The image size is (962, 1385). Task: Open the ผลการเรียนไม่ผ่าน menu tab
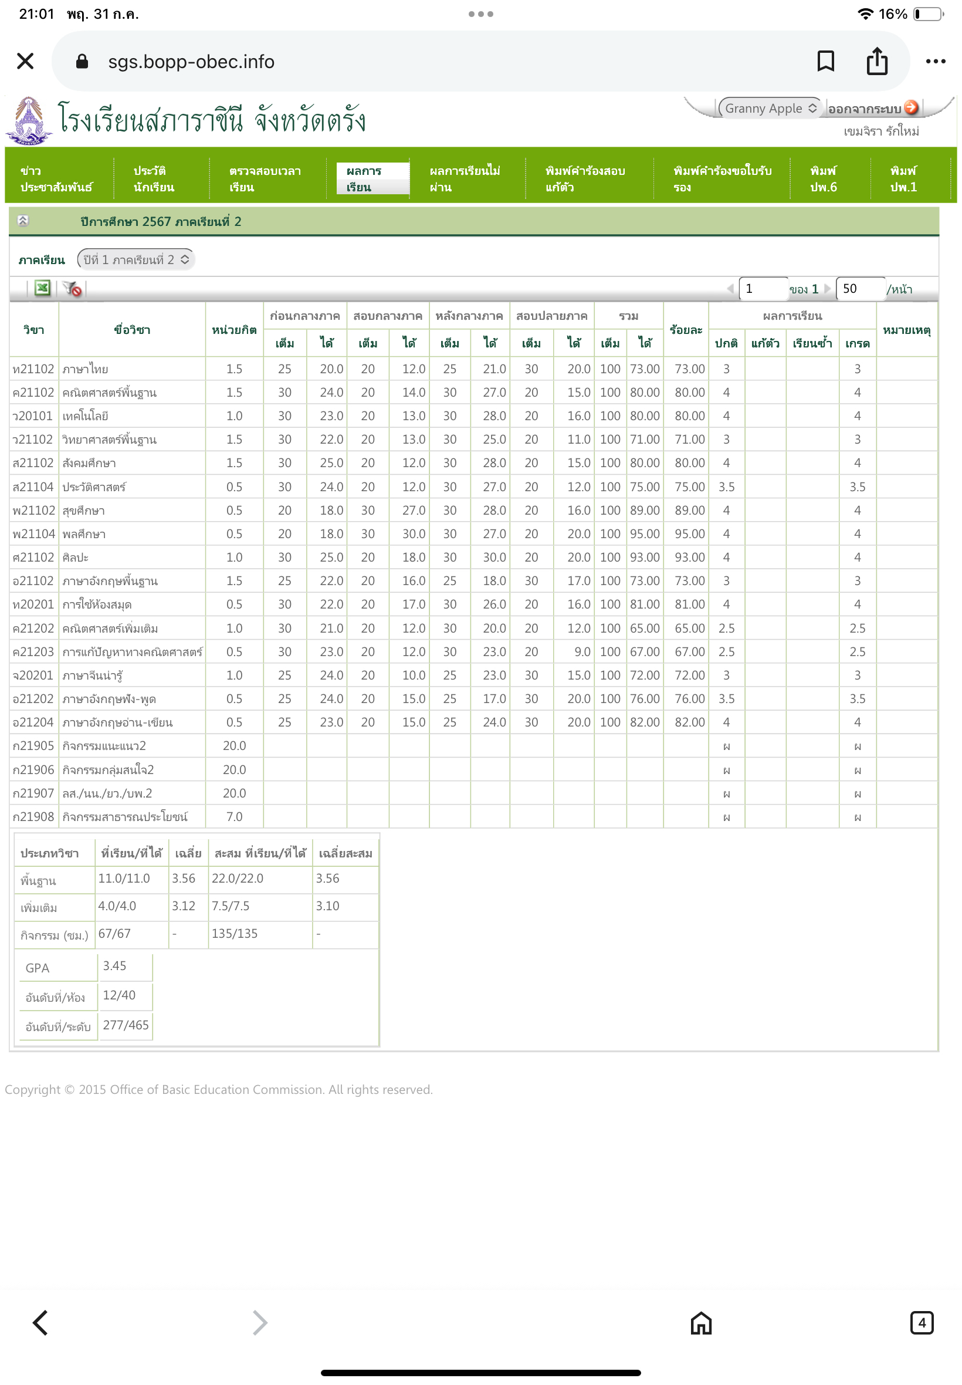[x=465, y=178]
